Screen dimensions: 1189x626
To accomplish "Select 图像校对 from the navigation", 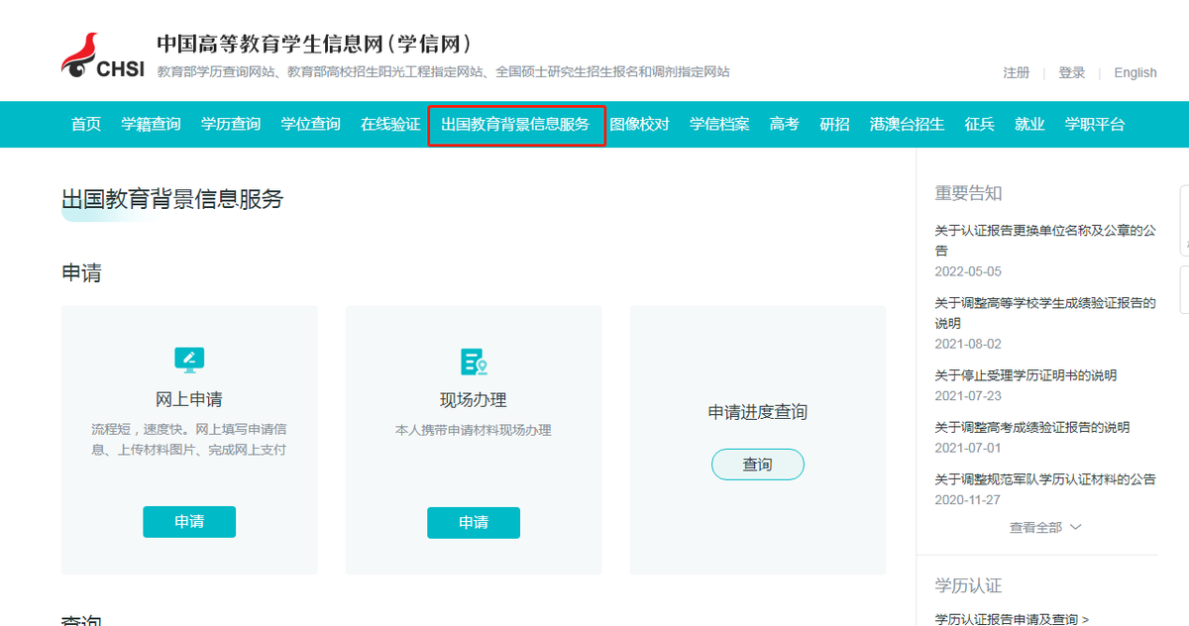I will [x=640, y=124].
